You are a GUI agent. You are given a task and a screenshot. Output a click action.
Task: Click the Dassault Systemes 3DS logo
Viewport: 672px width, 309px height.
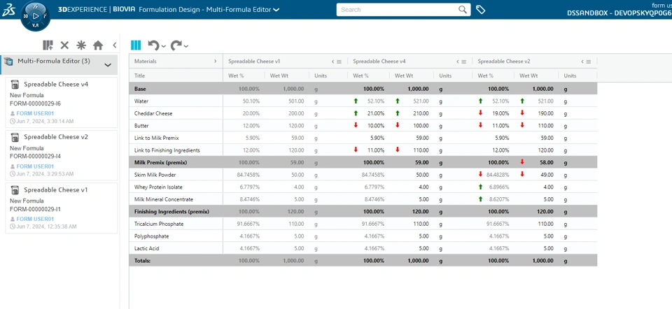(x=8, y=10)
